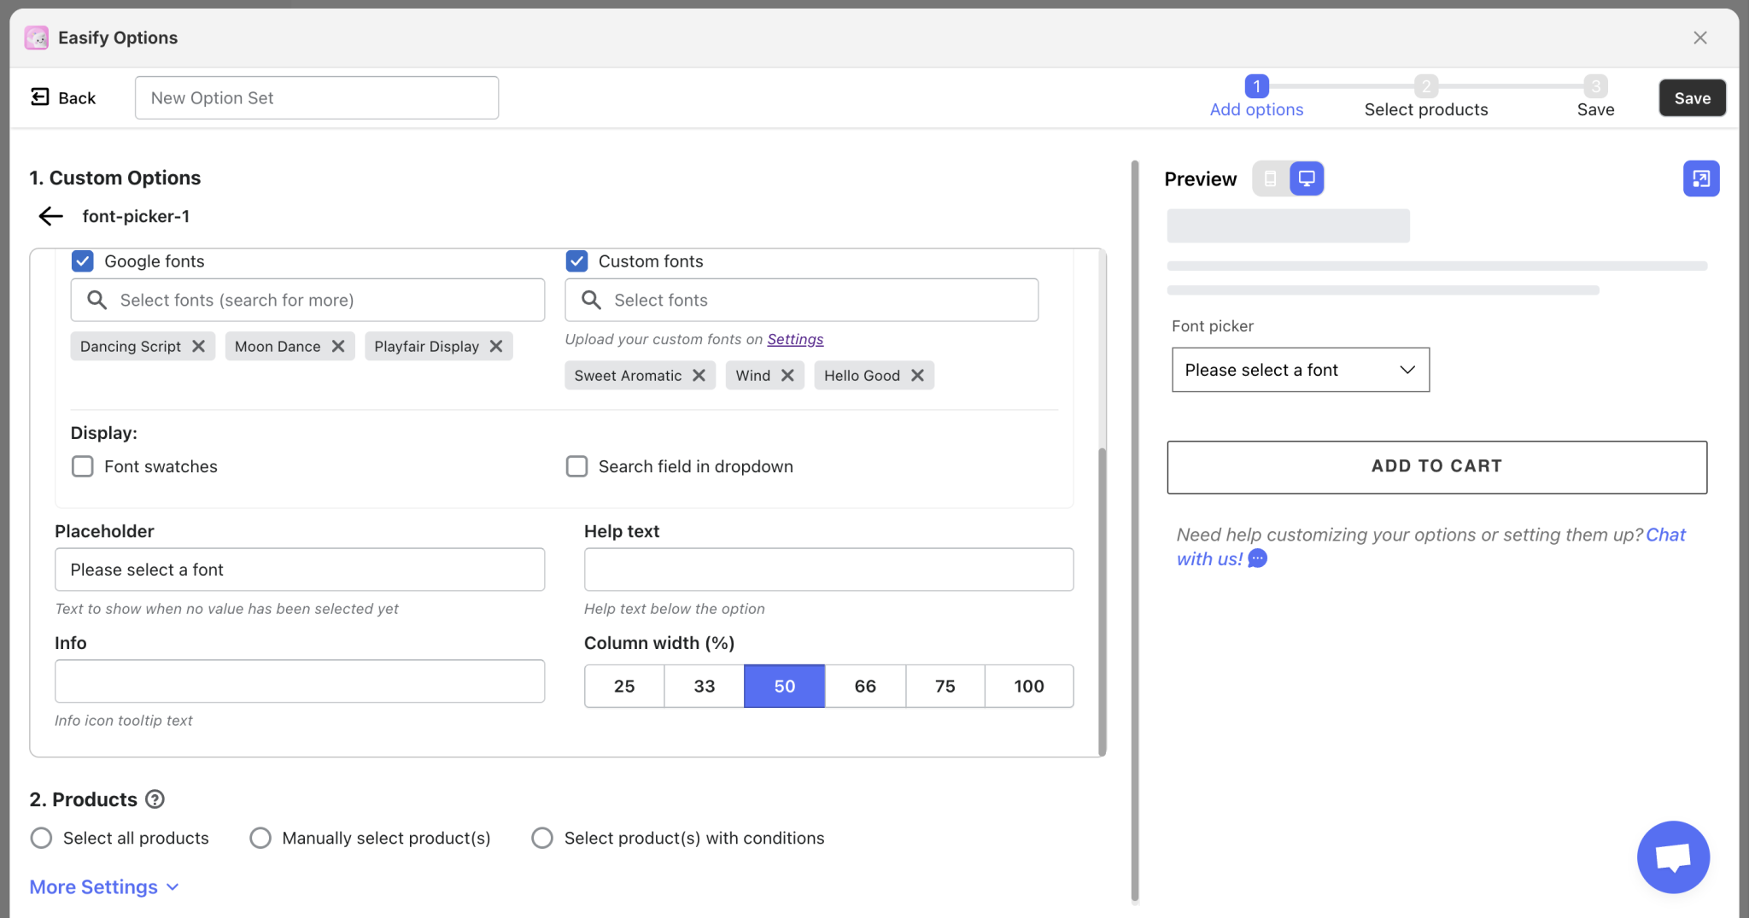This screenshot has height=918, width=1749.
Task: Remove the Moon Dance font tag
Action: (x=338, y=346)
